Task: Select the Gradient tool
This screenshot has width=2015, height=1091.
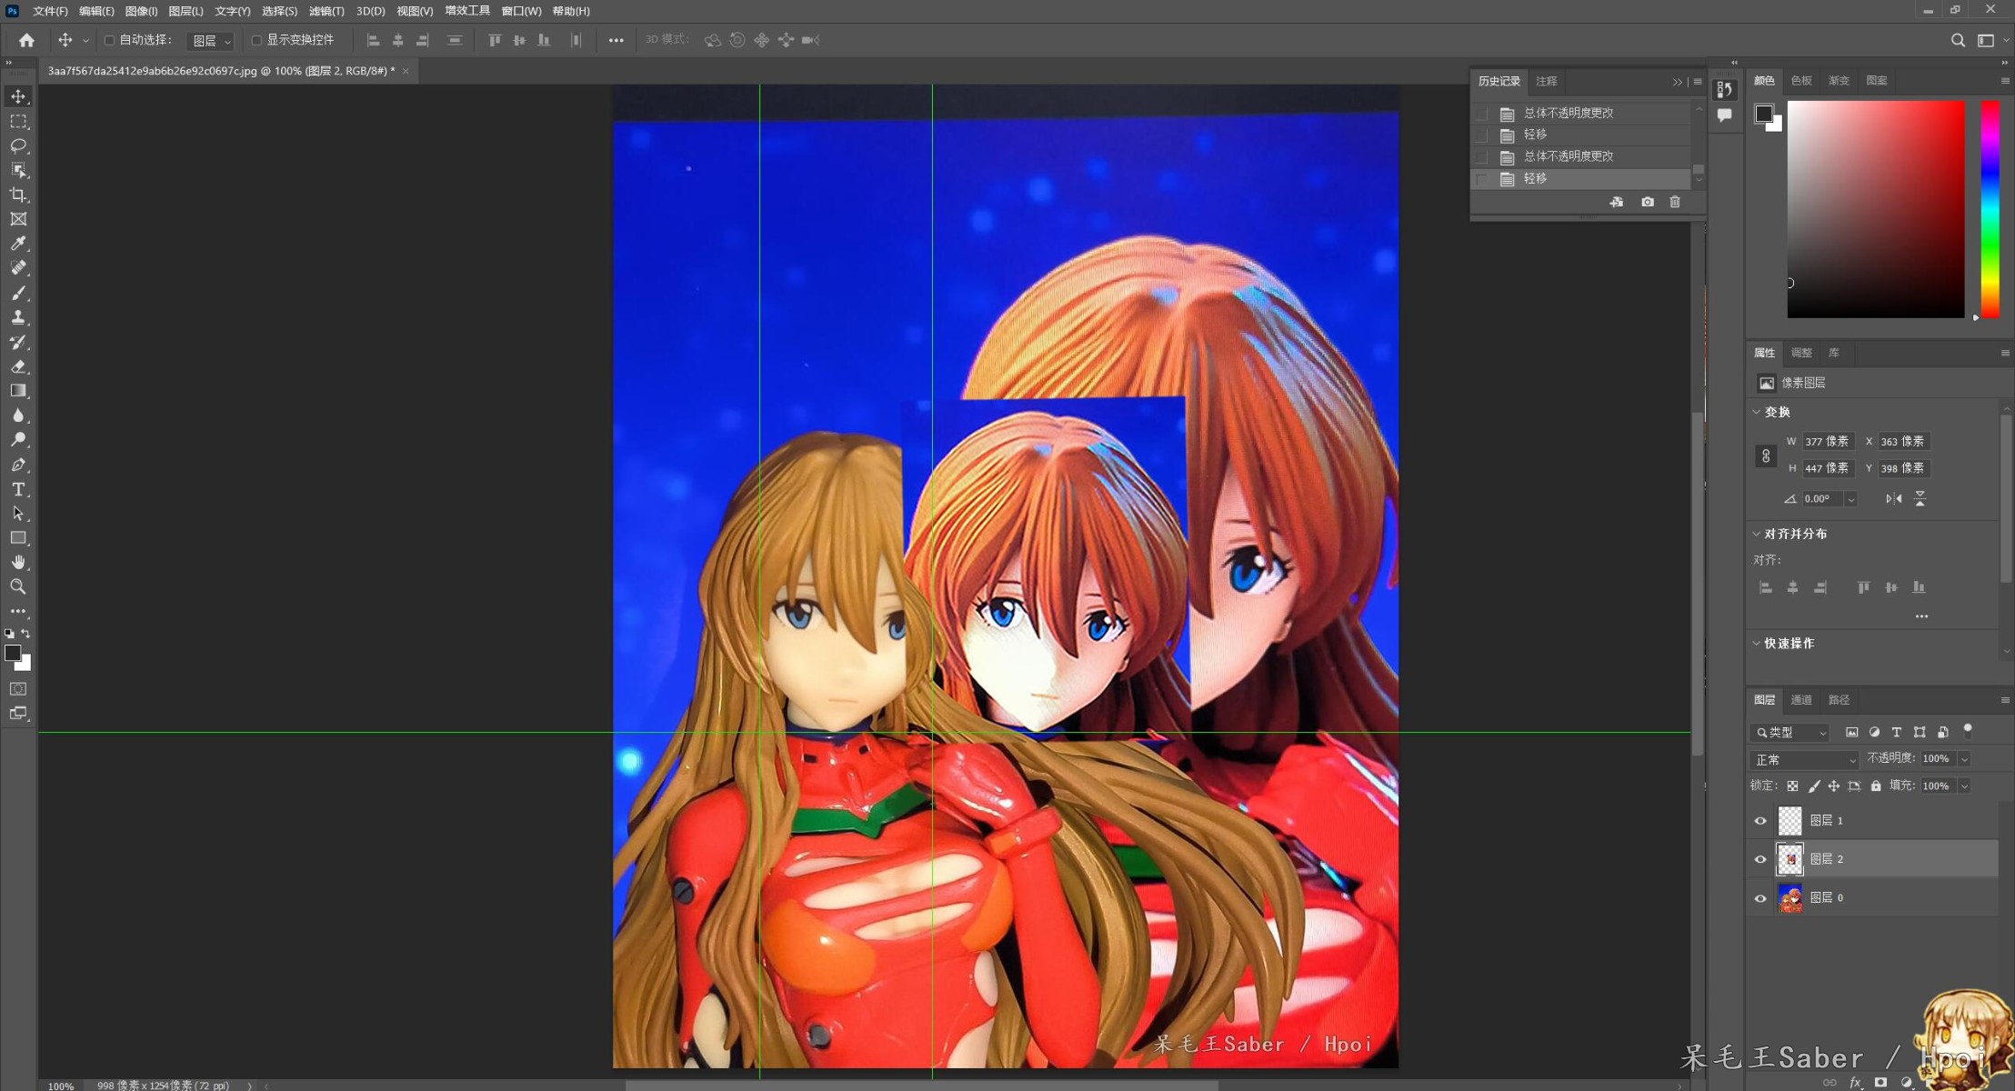Action: tap(18, 391)
